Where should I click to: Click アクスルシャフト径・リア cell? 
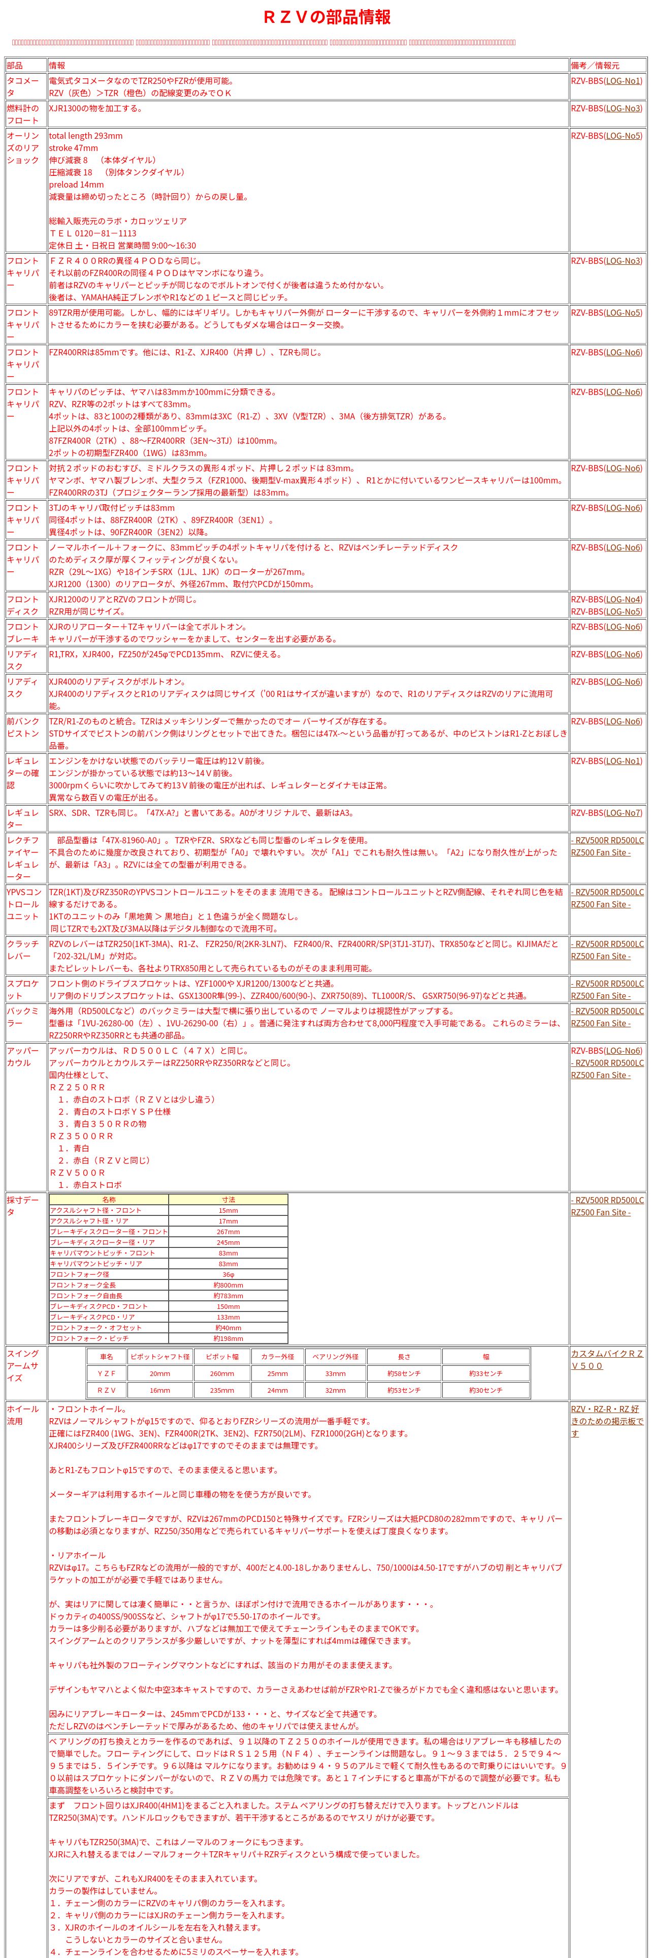pos(109,1221)
